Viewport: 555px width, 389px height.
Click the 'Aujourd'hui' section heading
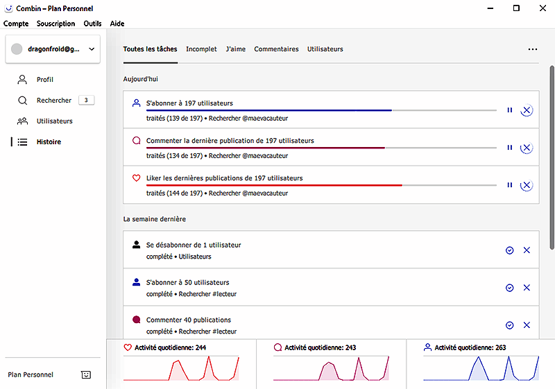pyautogui.click(x=141, y=79)
